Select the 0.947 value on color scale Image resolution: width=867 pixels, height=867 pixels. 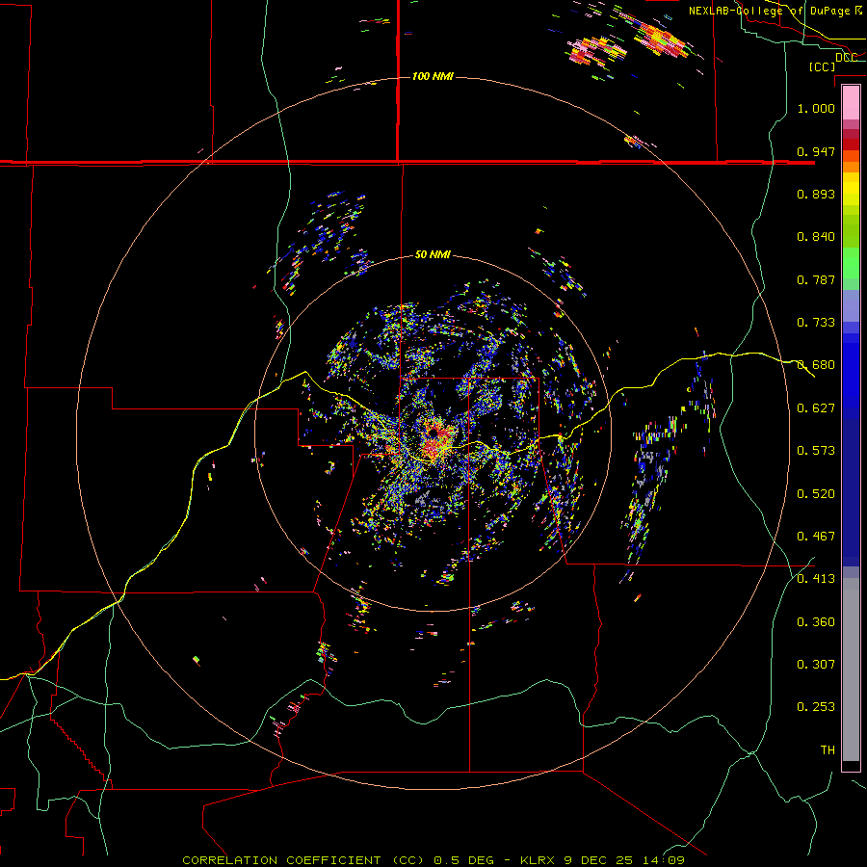pyautogui.click(x=816, y=151)
